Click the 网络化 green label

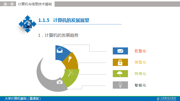click(140, 74)
